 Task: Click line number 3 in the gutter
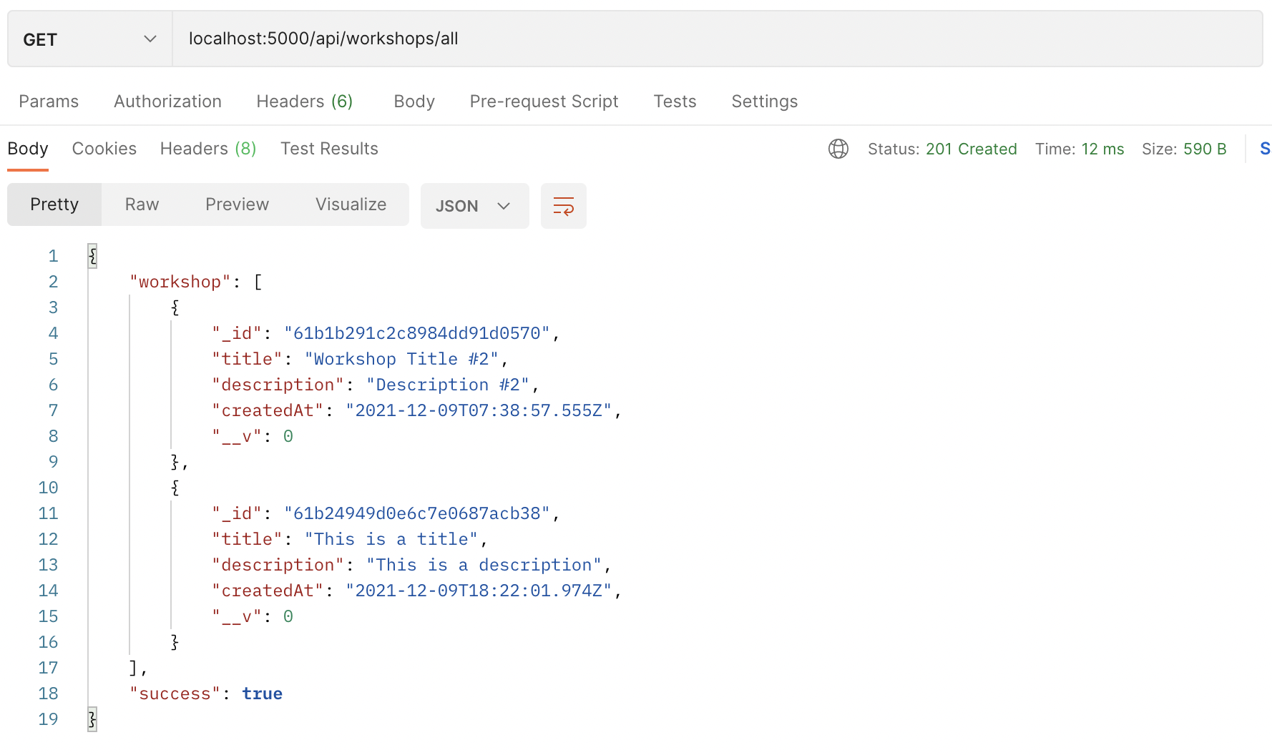[53, 307]
